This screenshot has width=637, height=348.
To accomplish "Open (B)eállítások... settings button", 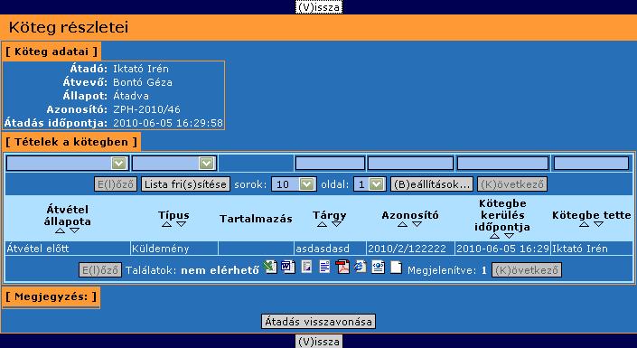I will (x=431, y=184).
